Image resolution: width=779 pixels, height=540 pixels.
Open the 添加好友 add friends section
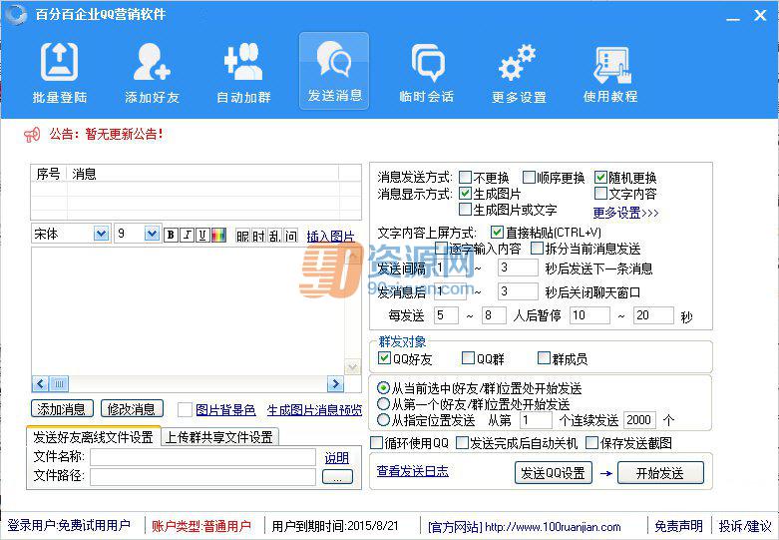152,72
